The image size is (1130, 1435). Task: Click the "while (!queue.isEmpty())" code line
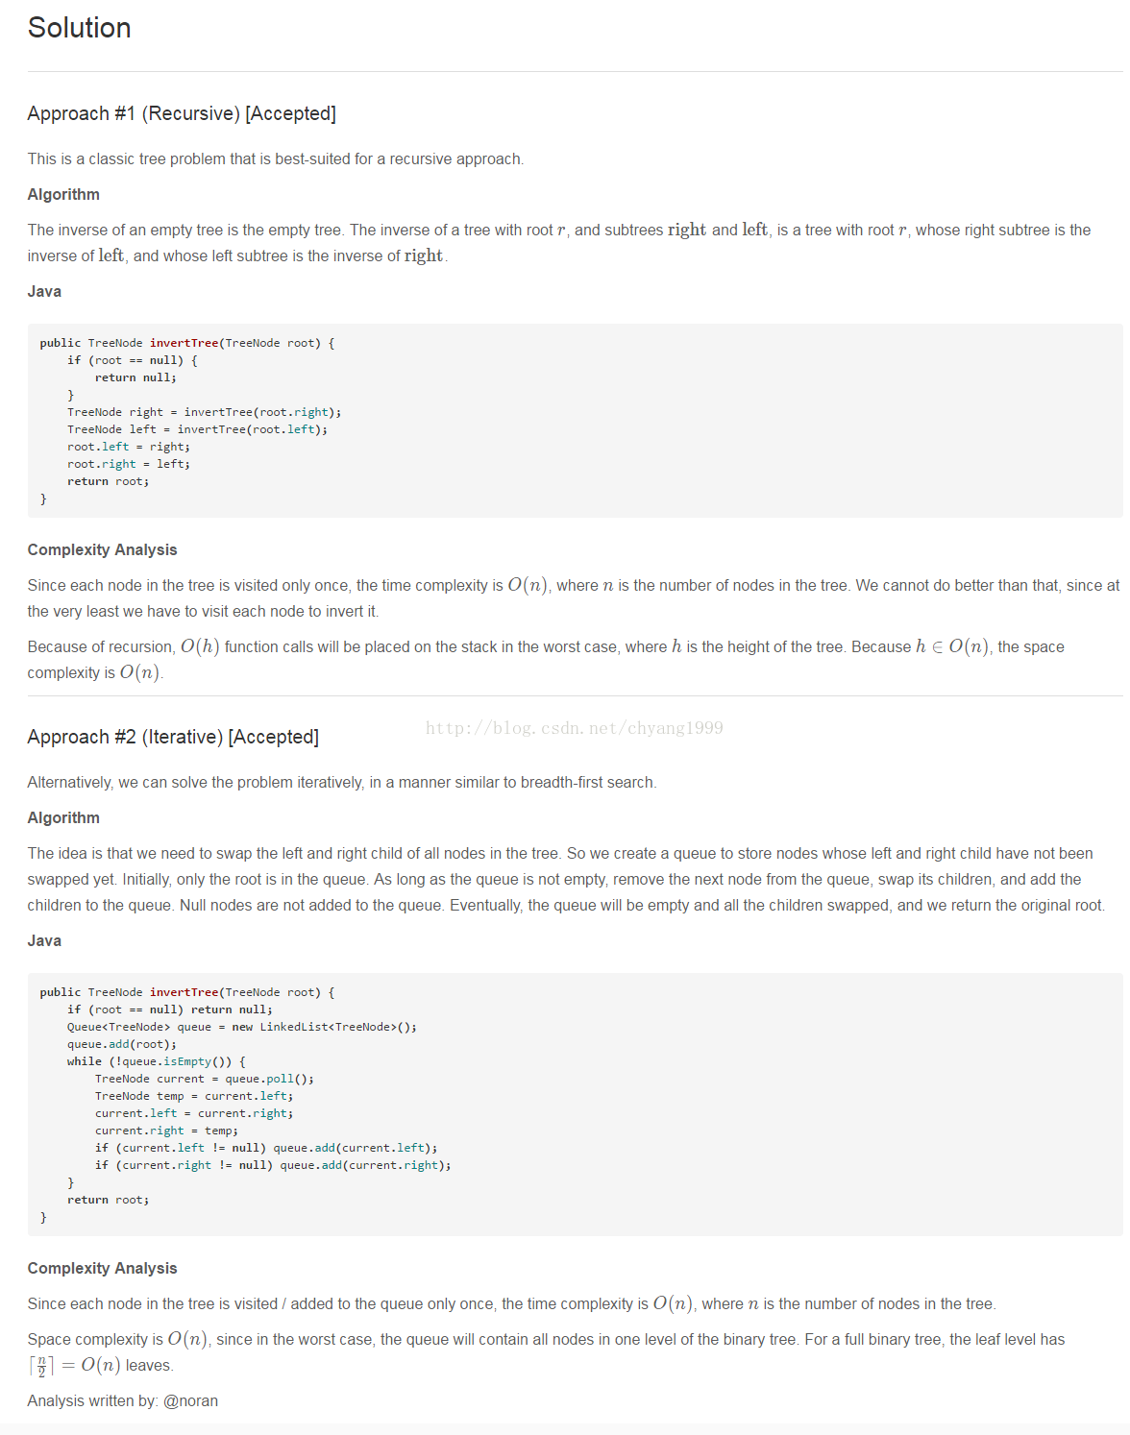pos(156,1061)
